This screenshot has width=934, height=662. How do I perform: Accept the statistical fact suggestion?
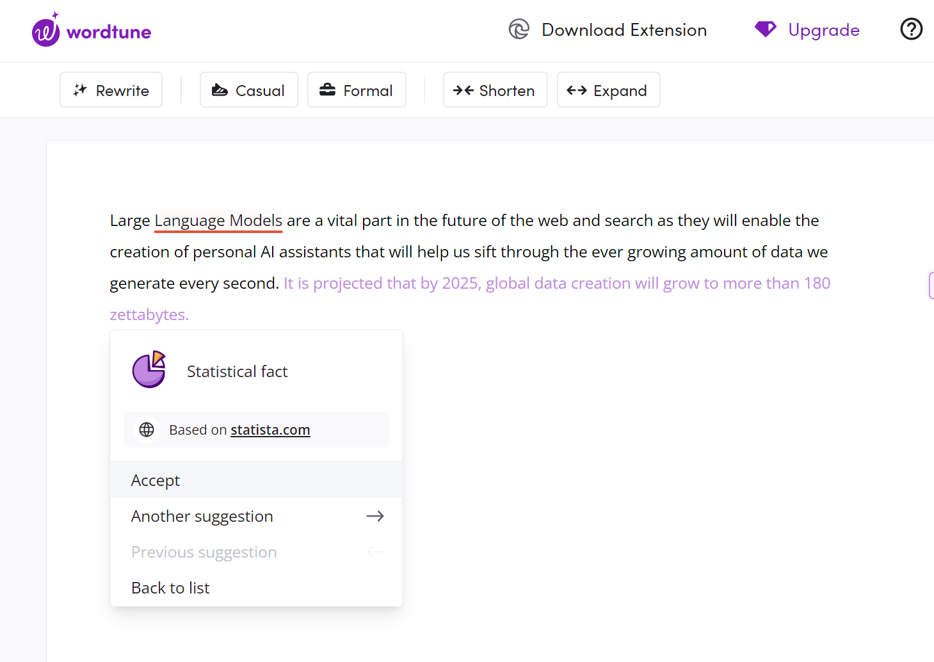point(156,480)
